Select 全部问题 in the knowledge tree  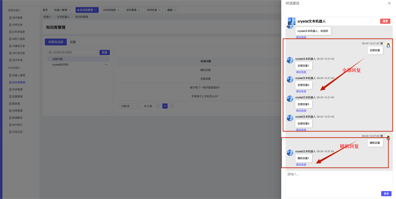coord(58,59)
